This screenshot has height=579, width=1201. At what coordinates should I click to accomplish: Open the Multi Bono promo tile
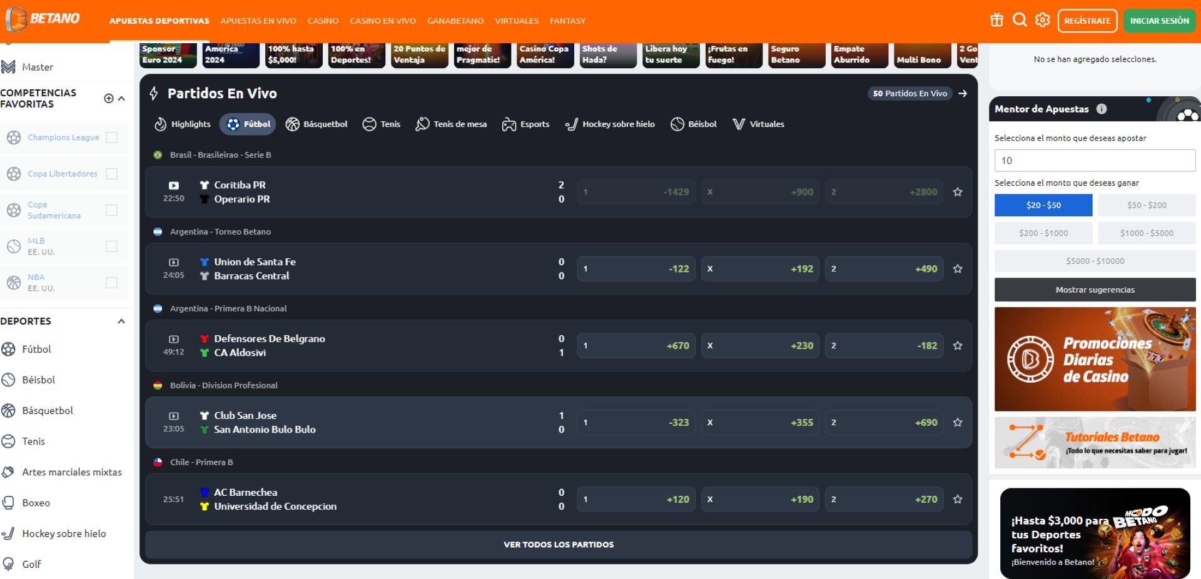[923, 55]
